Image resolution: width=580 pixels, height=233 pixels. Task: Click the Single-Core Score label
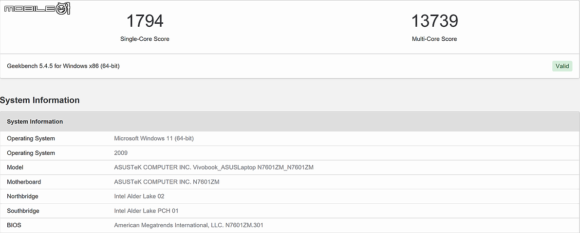[145, 39]
